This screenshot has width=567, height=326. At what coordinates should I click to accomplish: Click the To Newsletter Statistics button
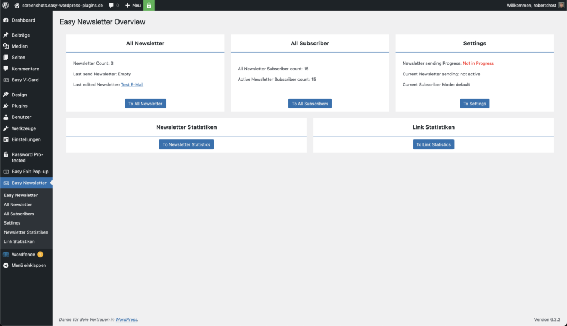(186, 144)
